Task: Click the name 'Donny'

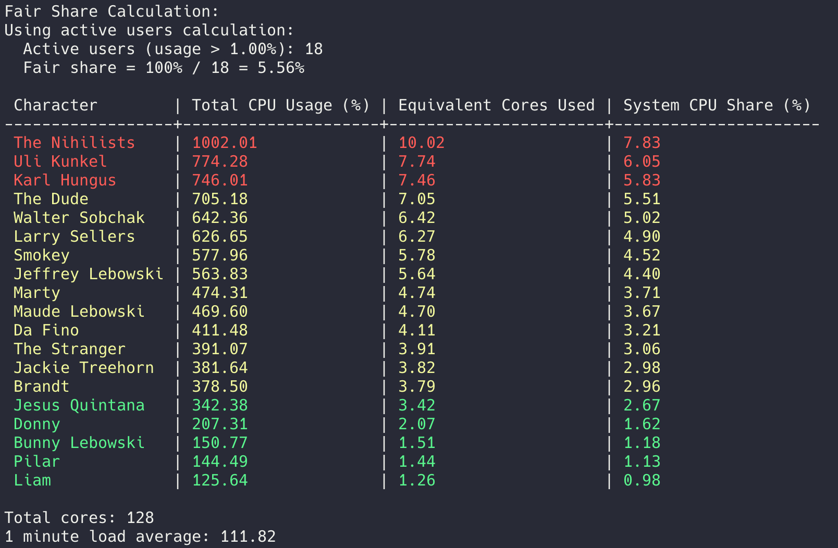Action: click(37, 424)
